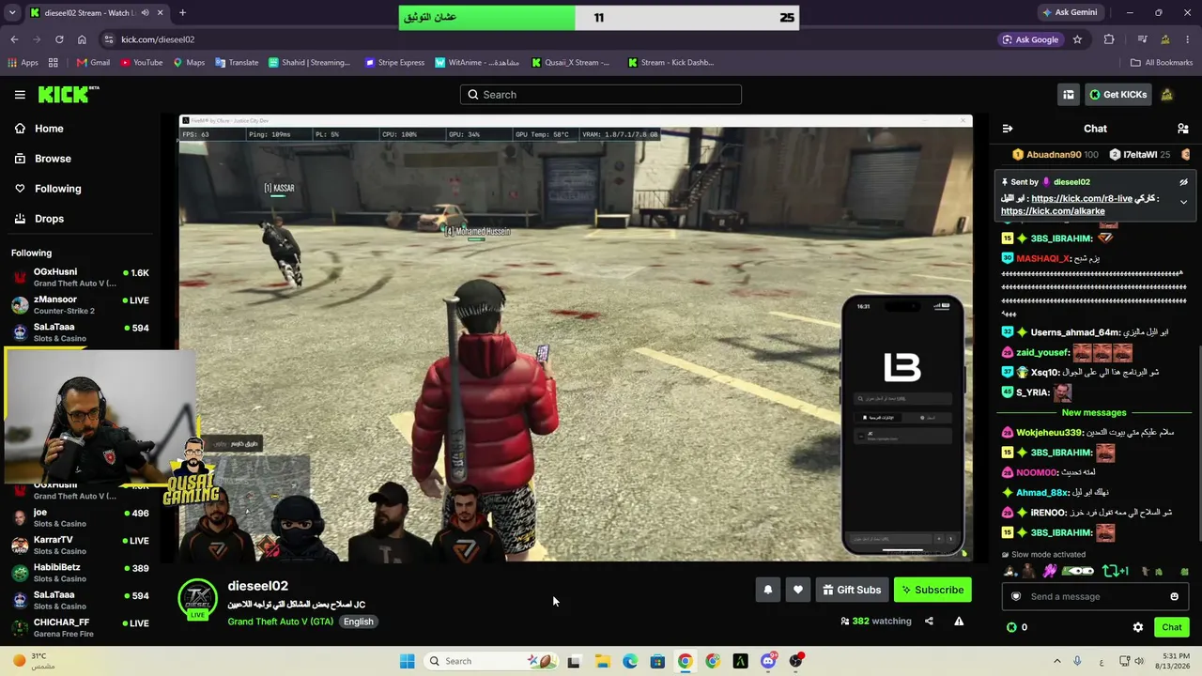
Task: Open the Gmail bookmark
Action: coord(93,63)
